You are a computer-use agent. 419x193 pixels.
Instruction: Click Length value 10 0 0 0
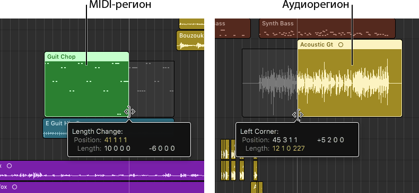(x=117, y=149)
